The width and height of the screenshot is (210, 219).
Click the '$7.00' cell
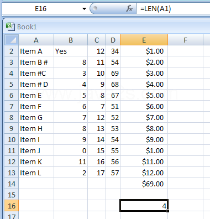(x=144, y=117)
